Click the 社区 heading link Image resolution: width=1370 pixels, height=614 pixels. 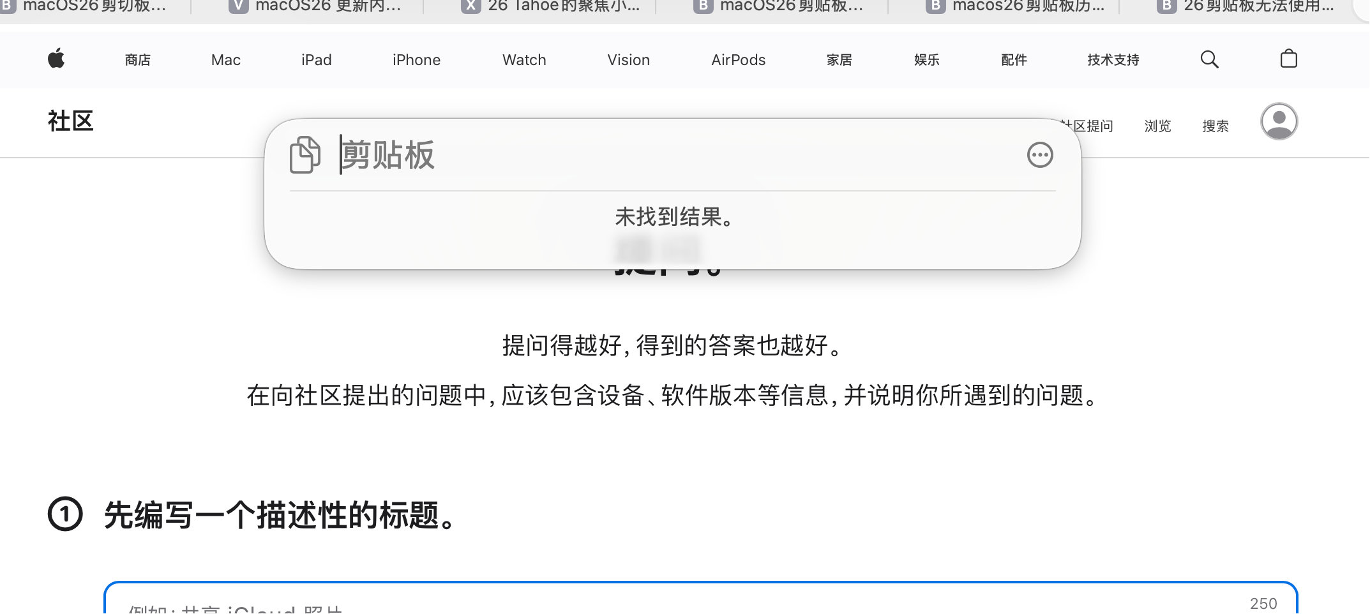click(71, 121)
